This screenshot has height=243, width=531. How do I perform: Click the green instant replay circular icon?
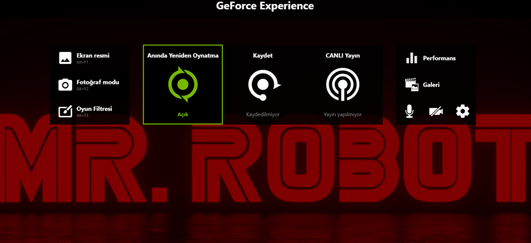click(183, 84)
